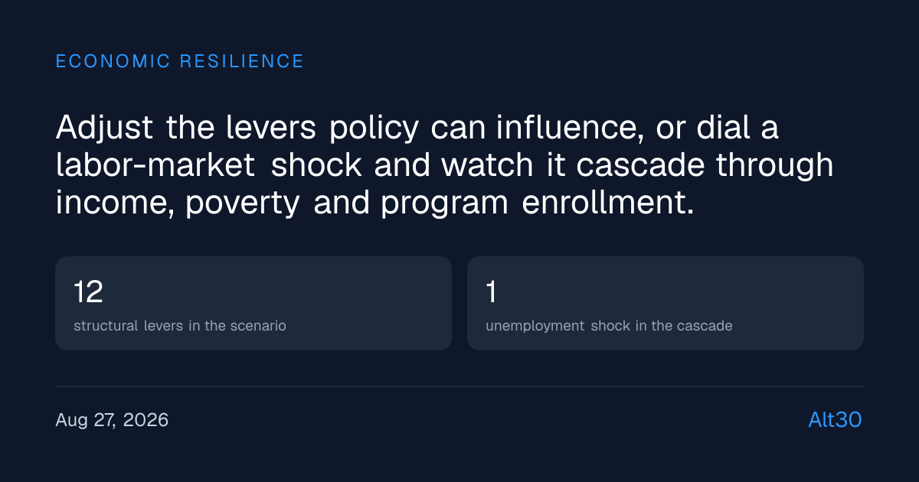Click the horizontal divider above the date
The height and width of the screenshot is (482, 919).
click(459, 386)
